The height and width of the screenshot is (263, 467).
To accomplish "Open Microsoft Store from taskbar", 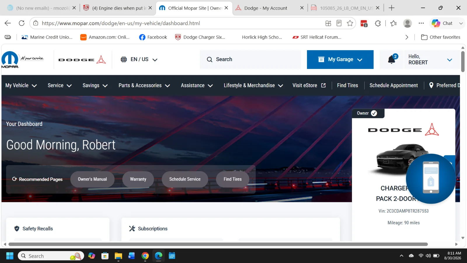I will click(x=105, y=256).
